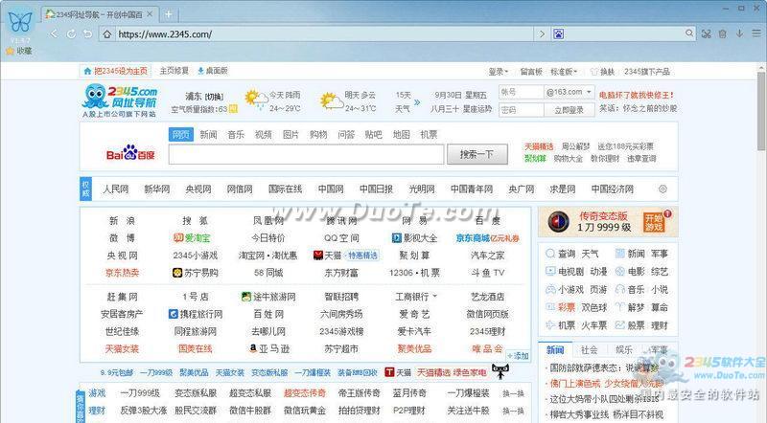Screen dimensions: 767x423
Task: Select the 地图 search tab
Action: 402,134
